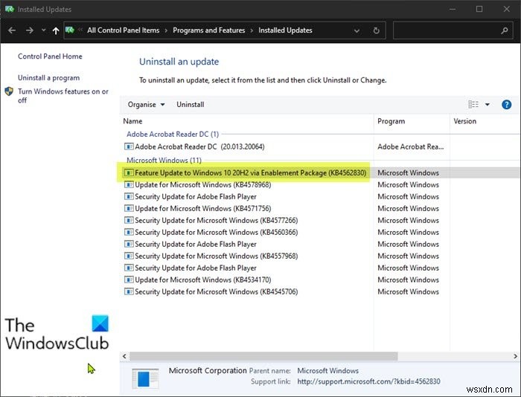Click Installed Updates breadcrumb
Viewport: 521px width, 397px height.
click(x=285, y=30)
